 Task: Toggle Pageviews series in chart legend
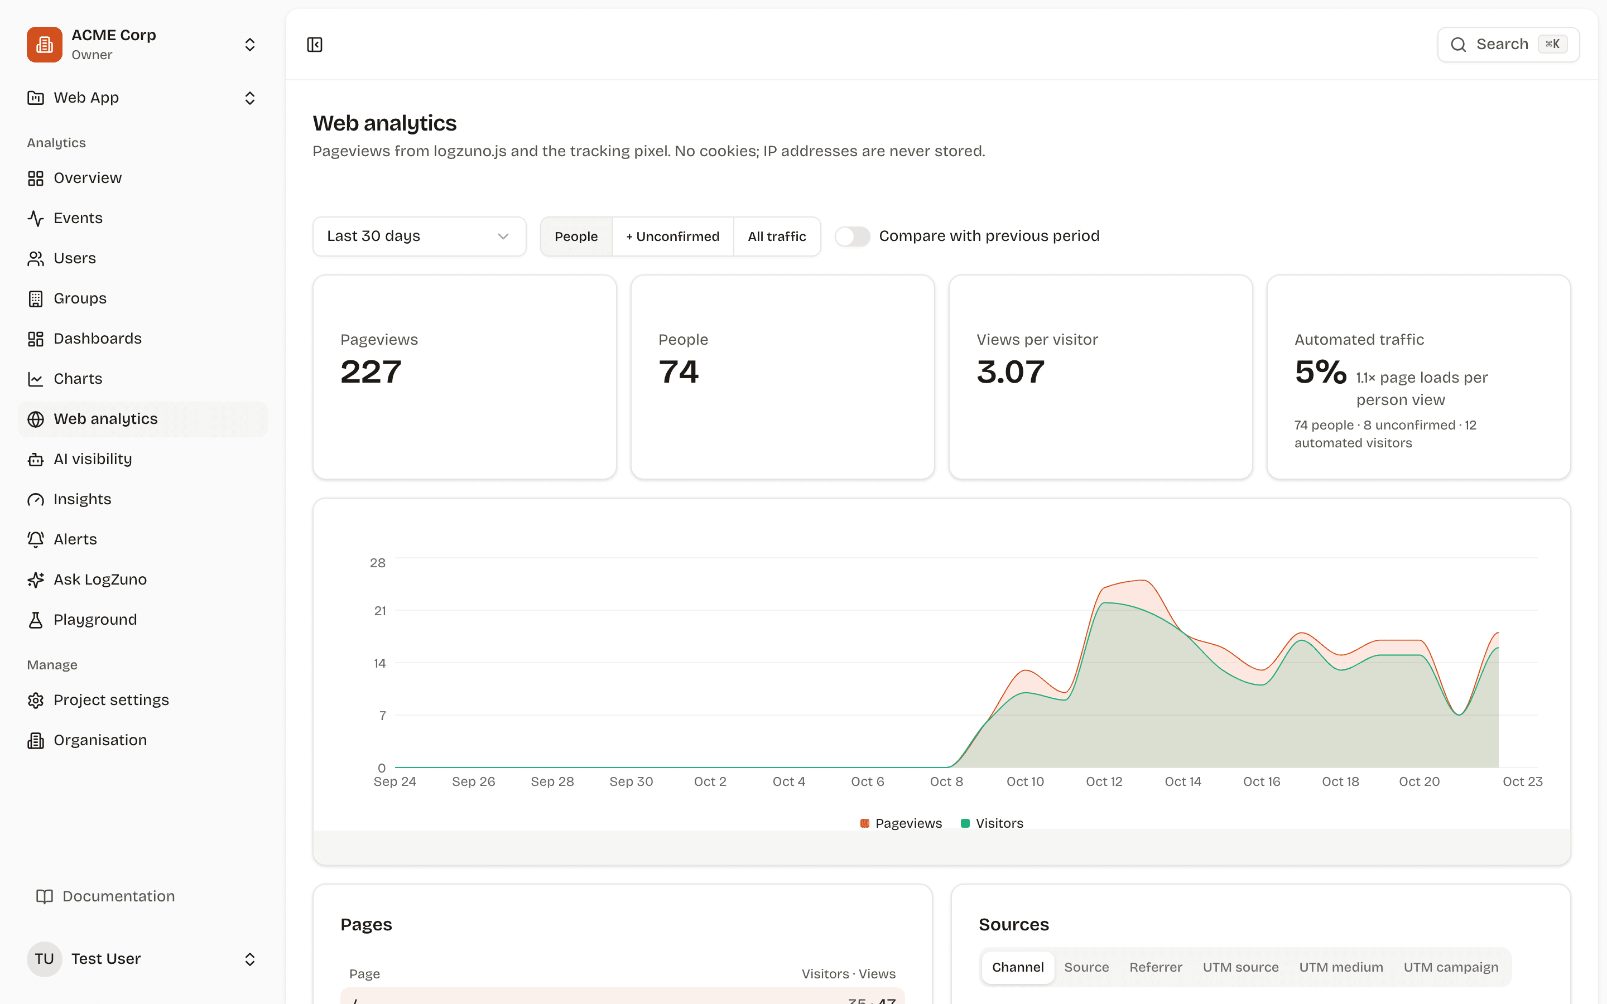pos(901,823)
